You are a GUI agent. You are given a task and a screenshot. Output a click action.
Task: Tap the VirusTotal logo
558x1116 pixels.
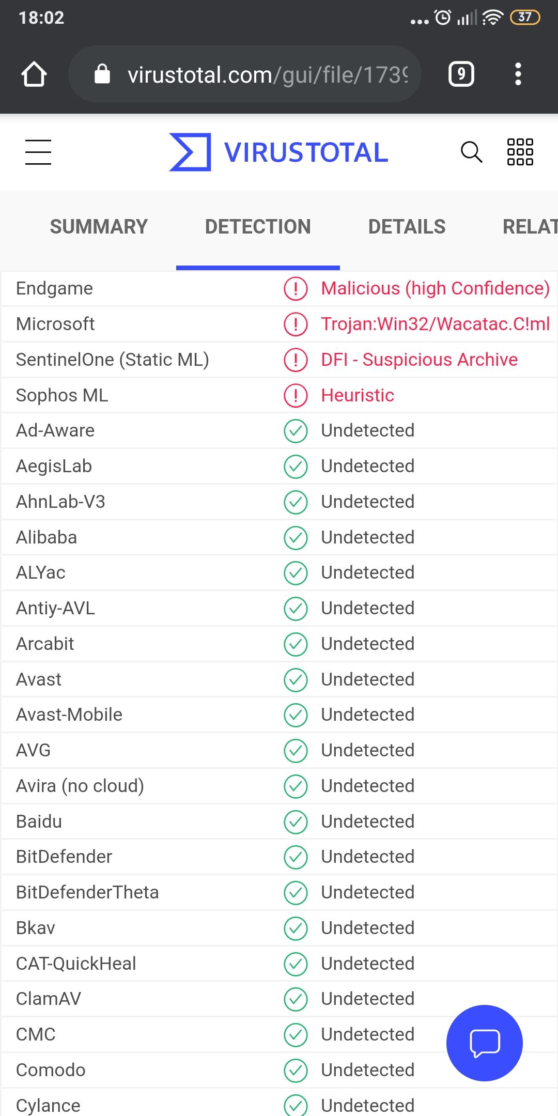(279, 152)
